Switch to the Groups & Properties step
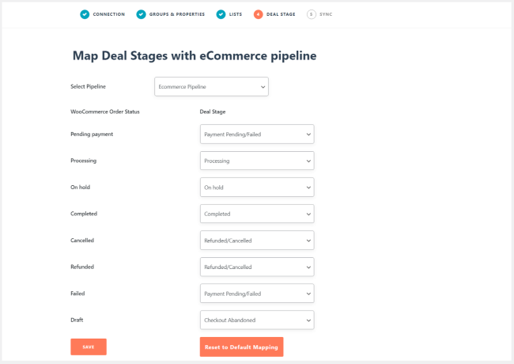This screenshot has width=514, height=364. 177,14
